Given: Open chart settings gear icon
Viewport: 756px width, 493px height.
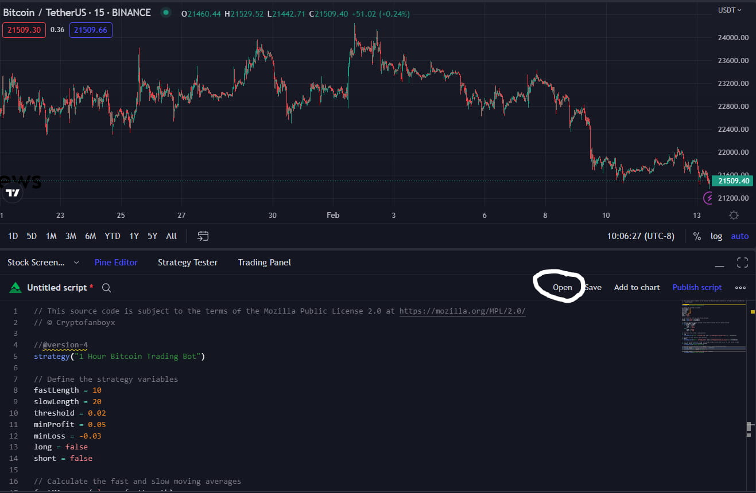Looking at the screenshot, I should [x=734, y=216].
